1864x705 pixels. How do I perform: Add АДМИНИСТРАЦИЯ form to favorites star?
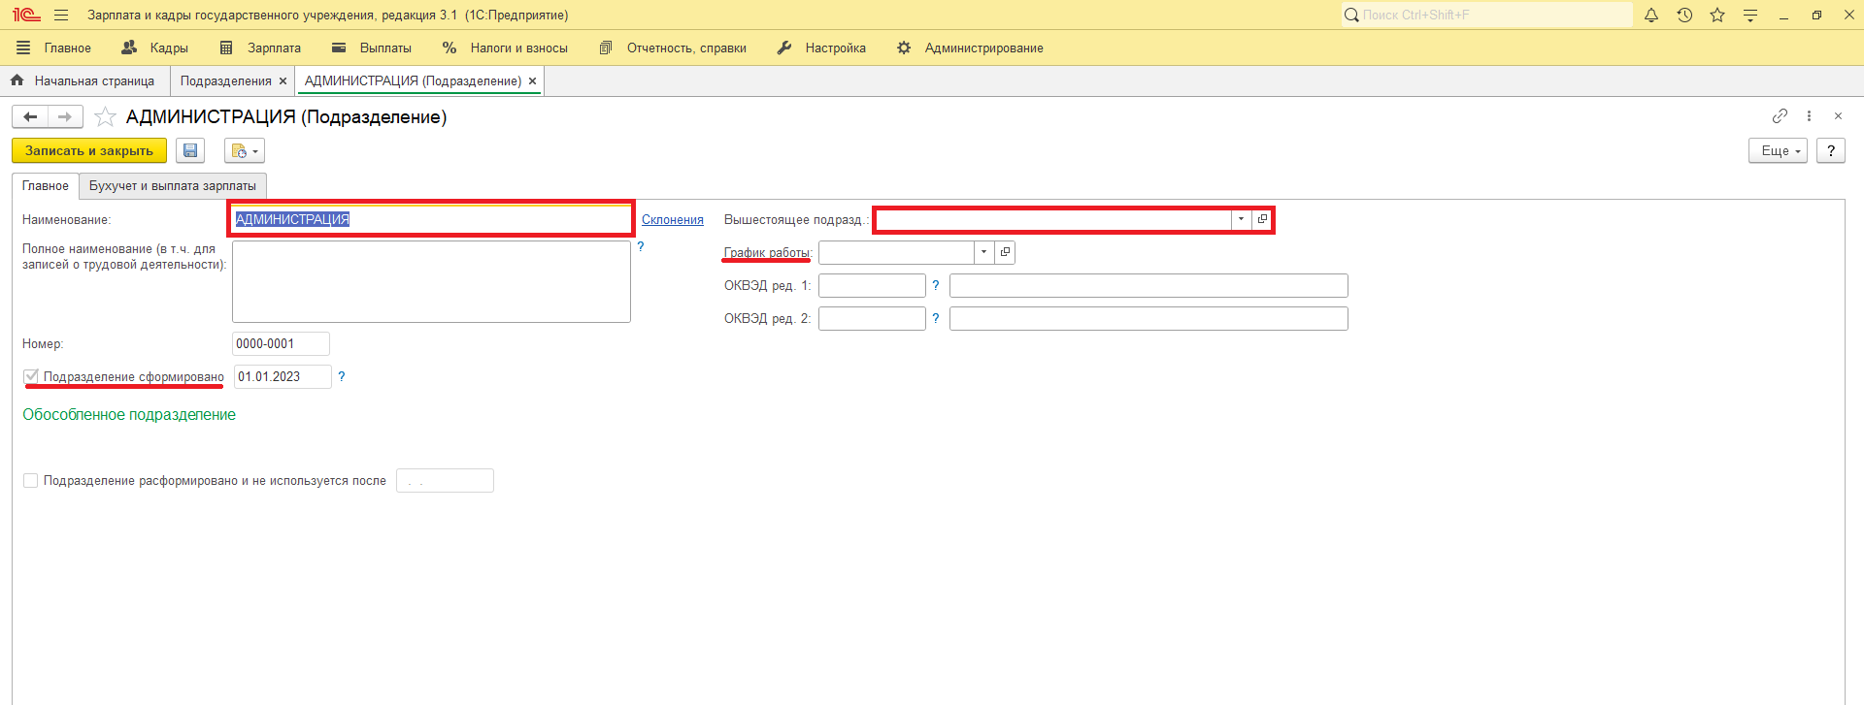[x=105, y=117]
